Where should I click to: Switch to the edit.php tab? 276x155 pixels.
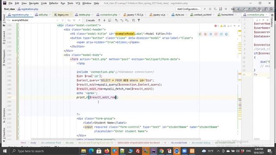[43, 15]
